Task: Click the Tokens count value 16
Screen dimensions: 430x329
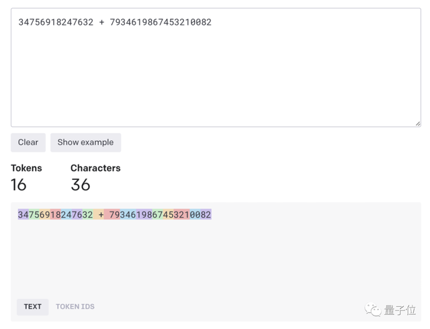Action: tap(19, 185)
